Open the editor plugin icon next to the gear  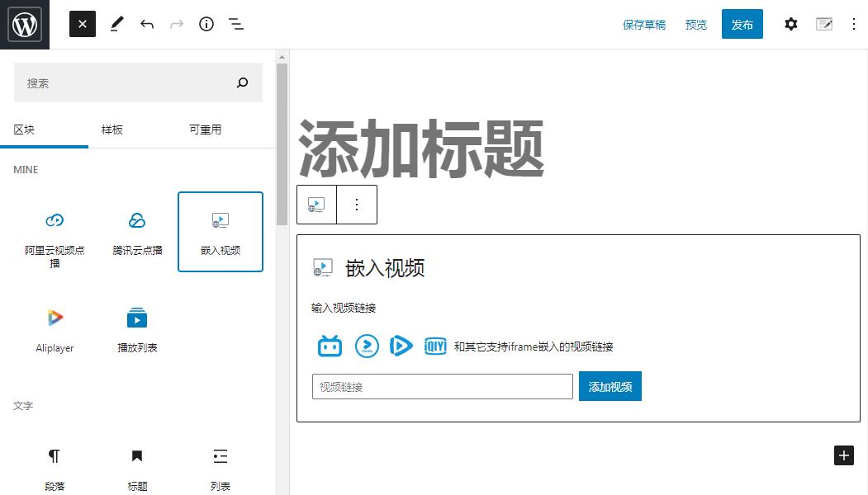(x=824, y=24)
